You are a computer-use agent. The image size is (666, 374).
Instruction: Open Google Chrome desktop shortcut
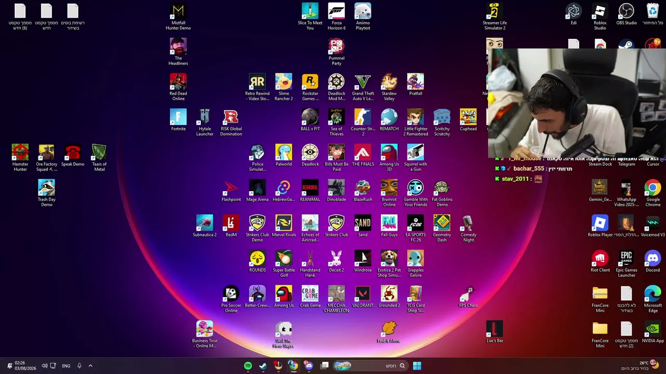coord(652,194)
